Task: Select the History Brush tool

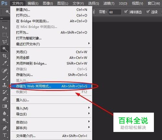Action: tap(5, 92)
